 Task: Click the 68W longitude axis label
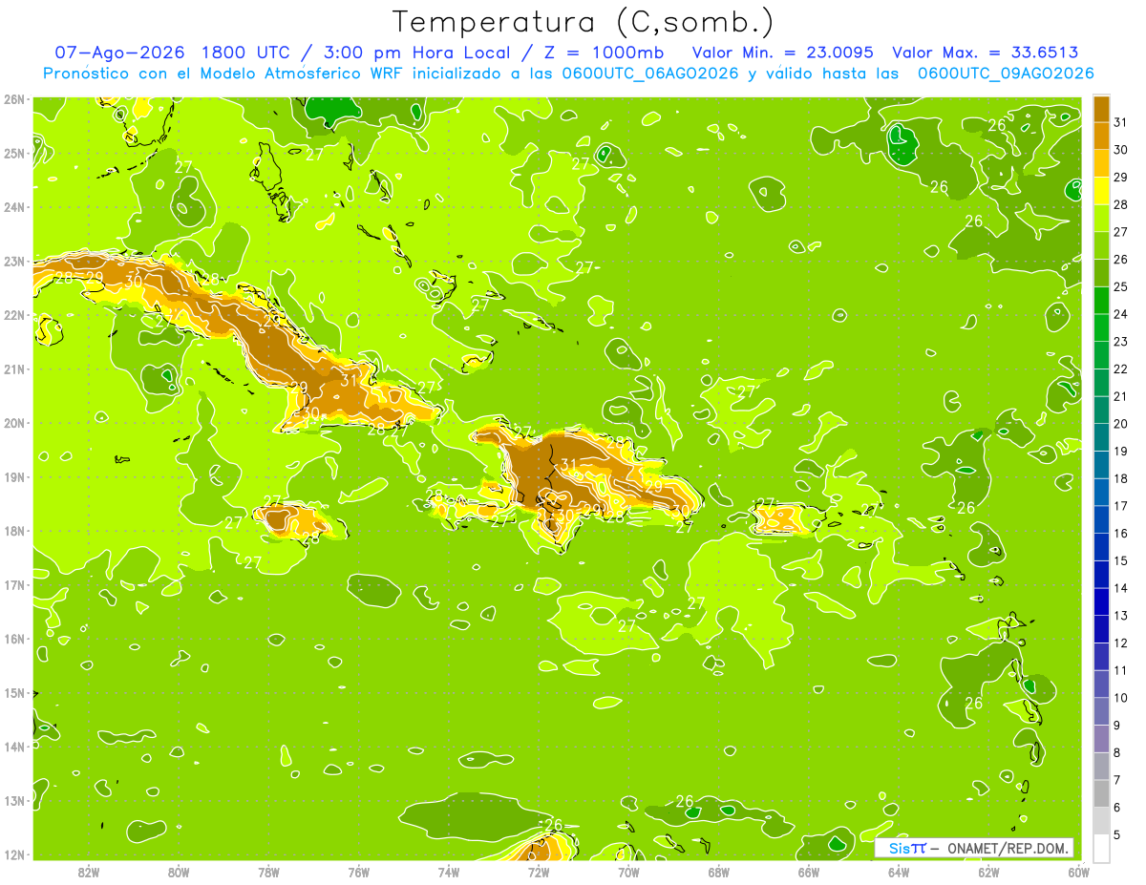pyautogui.click(x=719, y=872)
